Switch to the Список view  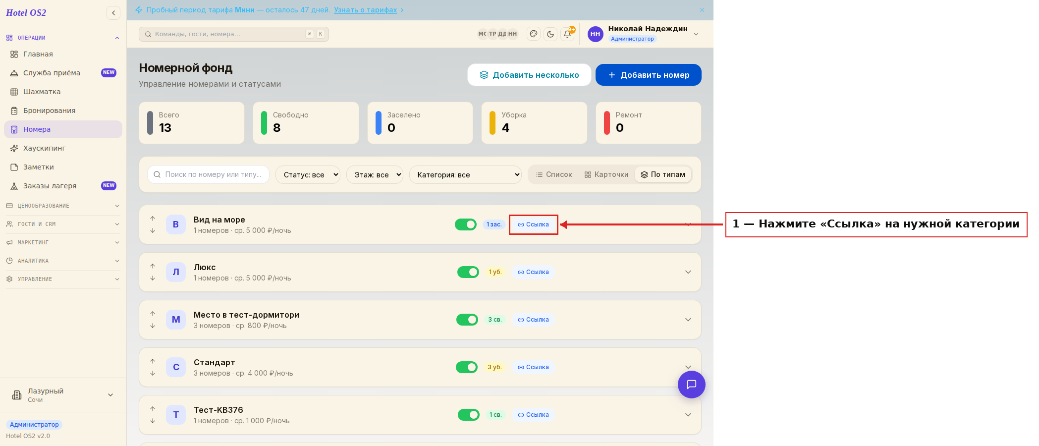pyautogui.click(x=554, y=174)
